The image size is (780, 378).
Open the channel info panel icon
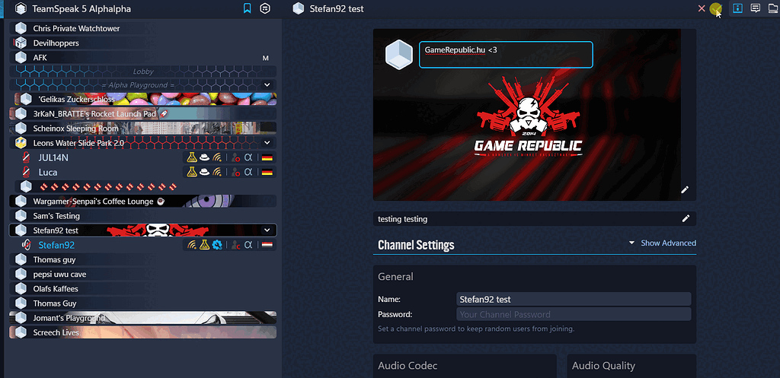[737, 8]
